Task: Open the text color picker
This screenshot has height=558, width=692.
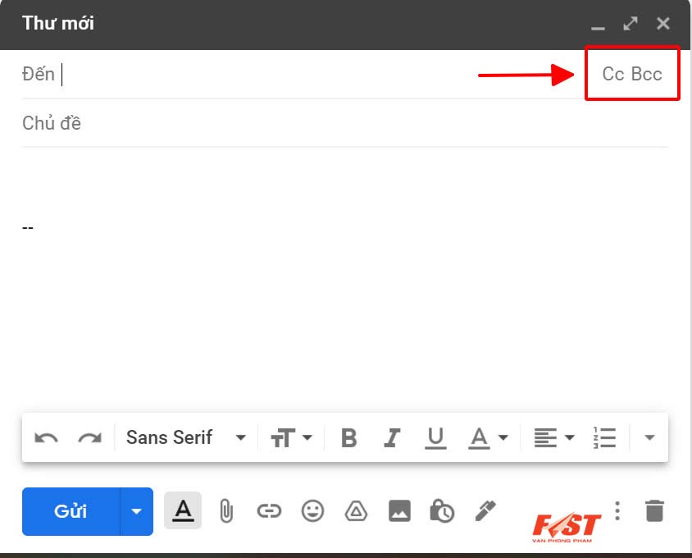Action: pos(488,438)
